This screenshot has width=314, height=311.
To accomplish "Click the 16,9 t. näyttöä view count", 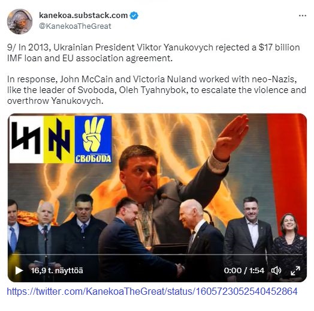I will pyautogui.click(x=57, y=270).
